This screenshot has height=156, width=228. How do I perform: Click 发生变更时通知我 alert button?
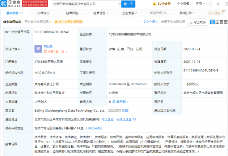pyautogui.click(x=69, y=22)
